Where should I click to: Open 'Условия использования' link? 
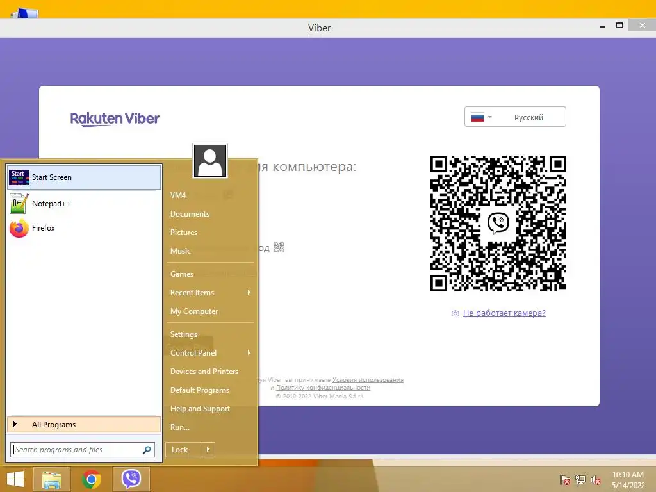(x=368, y=380)
